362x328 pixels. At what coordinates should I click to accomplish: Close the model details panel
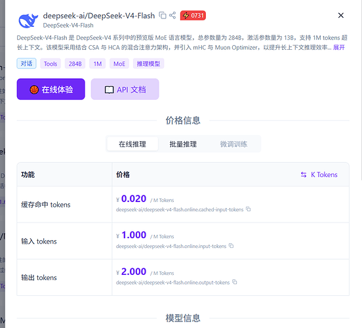pos(341,16)
